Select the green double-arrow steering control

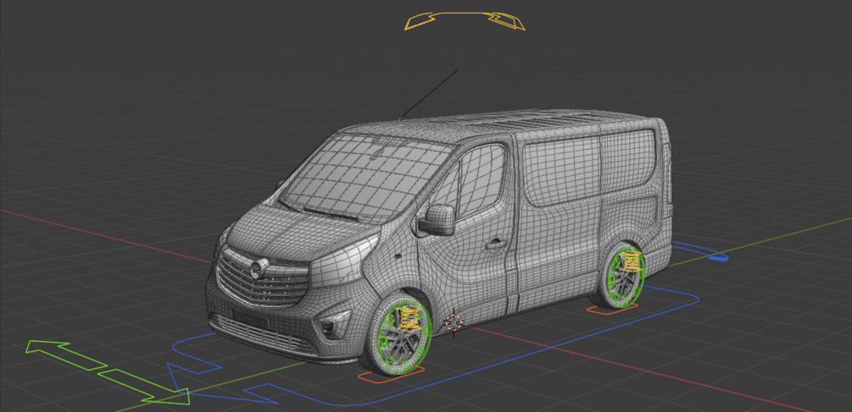[109, 373]
